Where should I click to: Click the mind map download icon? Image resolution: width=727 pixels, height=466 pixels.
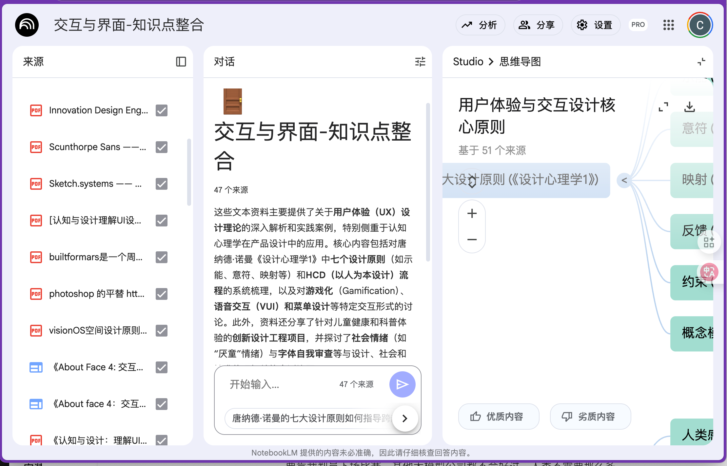pos(690,107)
